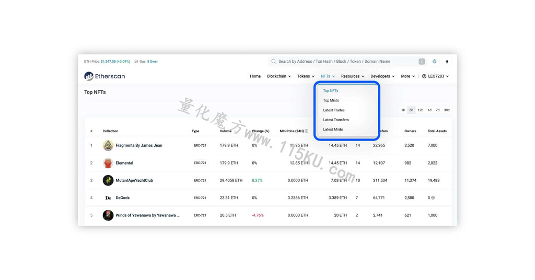Select Latest Trades from the menu
Screen dimensions: 535x280
coord(334,110)
